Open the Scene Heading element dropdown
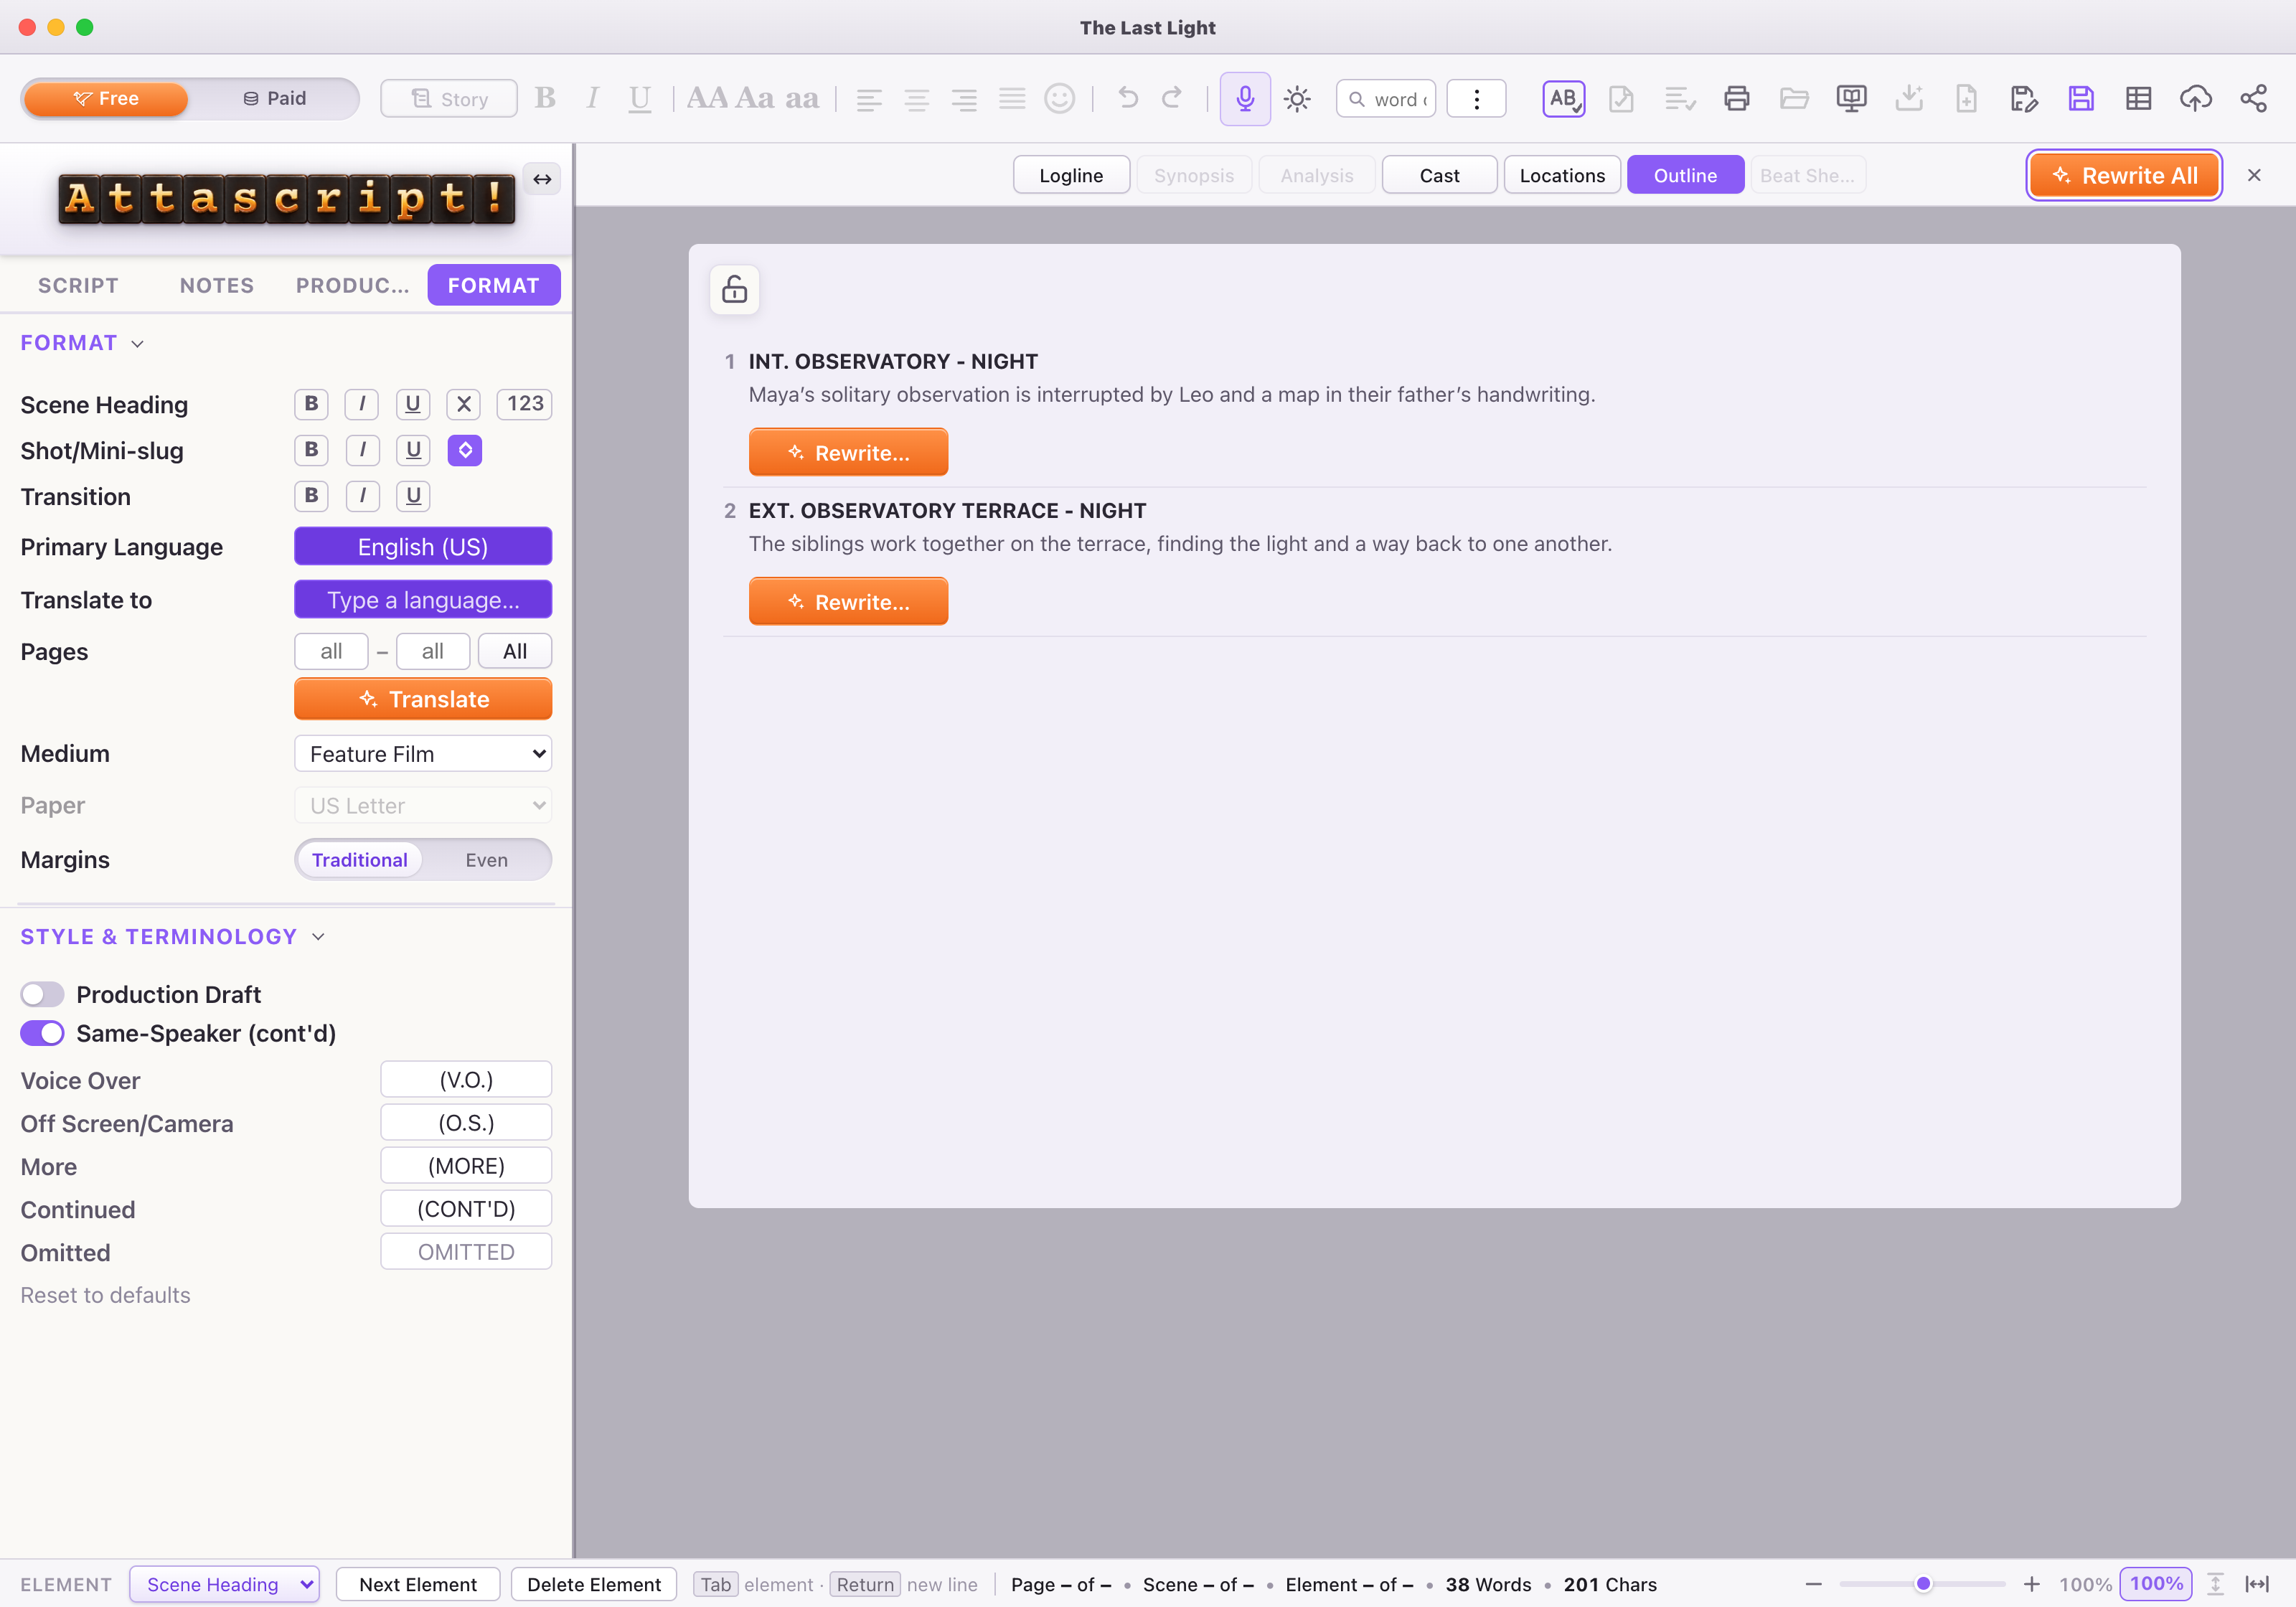2296x1607 pixels. (225, 1584)
